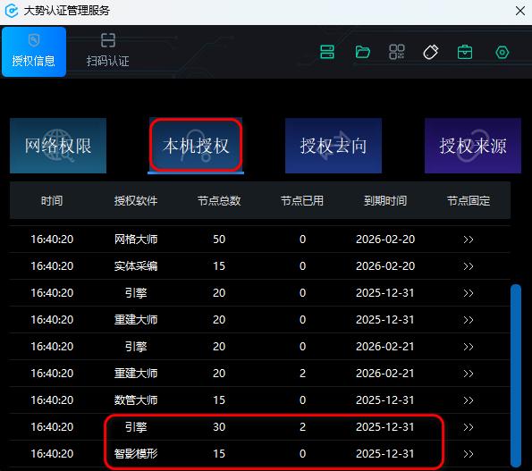Viewport: 532px width, 471px height.
Task: Open the hexagon settings icon
Action: pyautogui.click(x=502, y=53)
